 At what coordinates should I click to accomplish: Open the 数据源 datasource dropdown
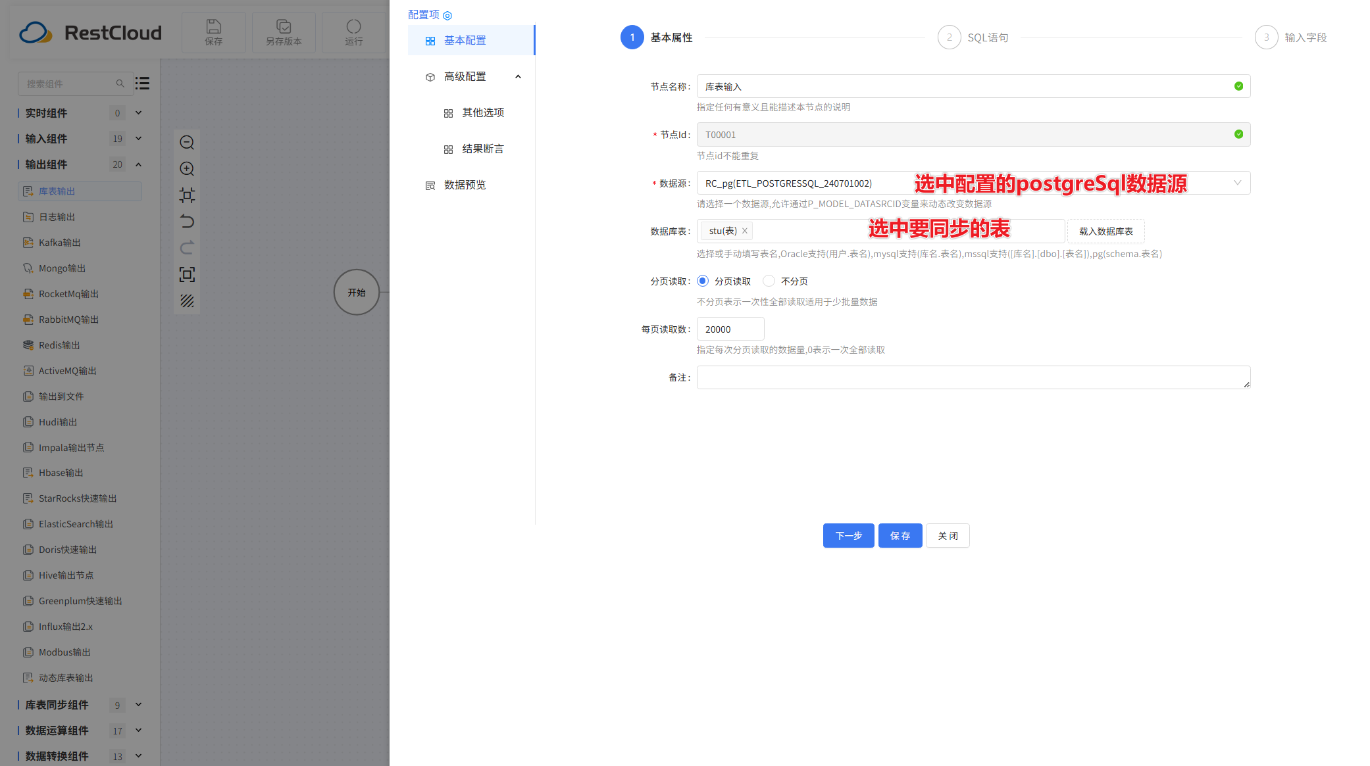1238,183
